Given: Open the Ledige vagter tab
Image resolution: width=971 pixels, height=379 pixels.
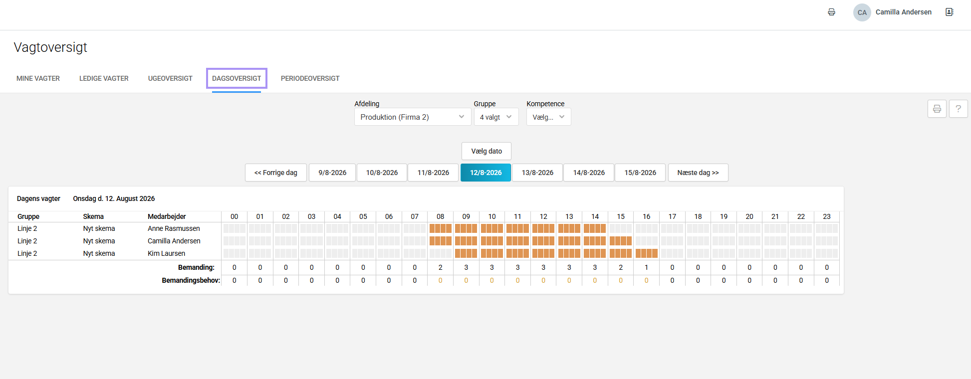Looking at the screenshot, I should click(x=104, y=78).
